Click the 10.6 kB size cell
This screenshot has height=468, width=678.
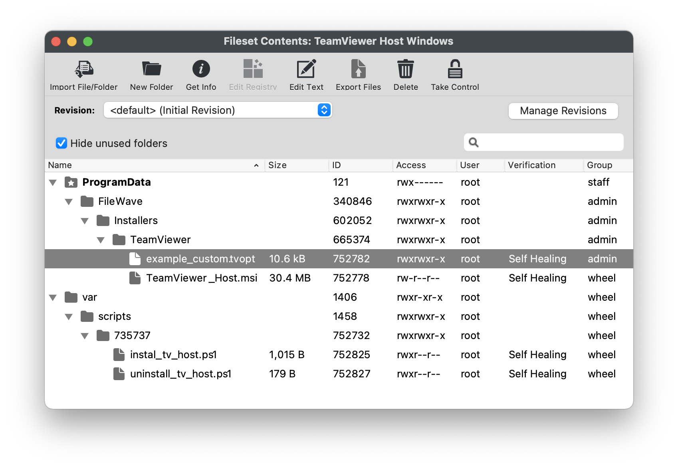pos(287,259)
